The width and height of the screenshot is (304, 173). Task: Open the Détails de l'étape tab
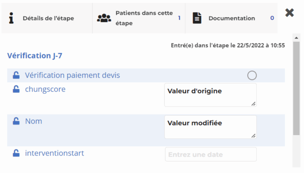[x=47, y=18]
